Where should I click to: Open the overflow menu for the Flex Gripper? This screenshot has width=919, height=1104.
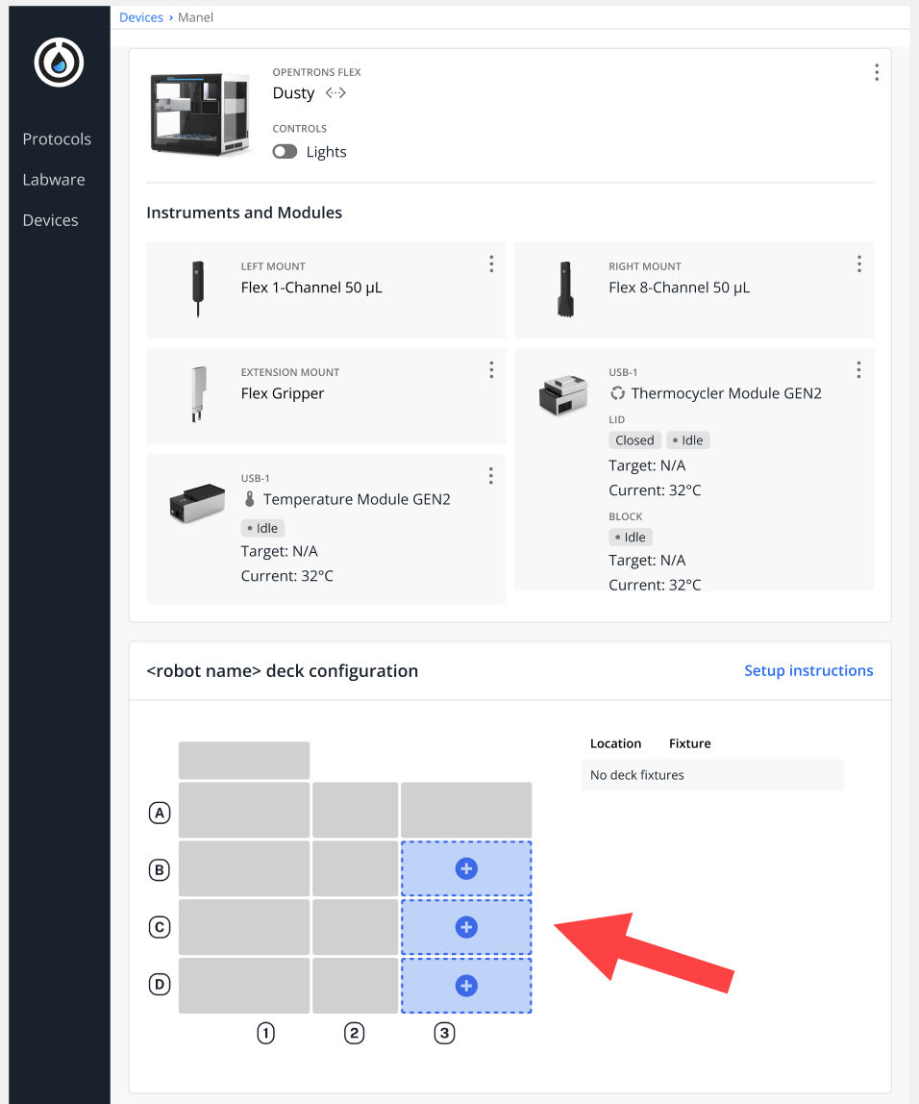(x=491, y=369)
